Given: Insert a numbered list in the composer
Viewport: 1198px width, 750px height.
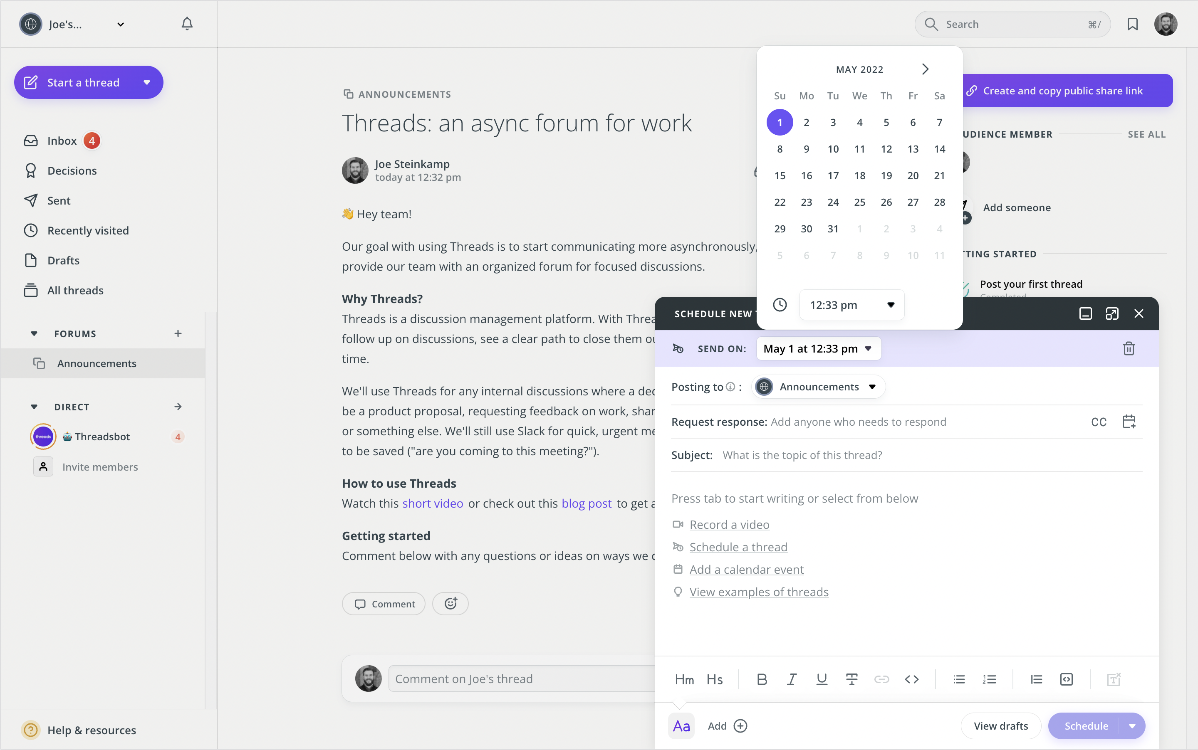Looking at the screenshot, I should tap(989, 679).
